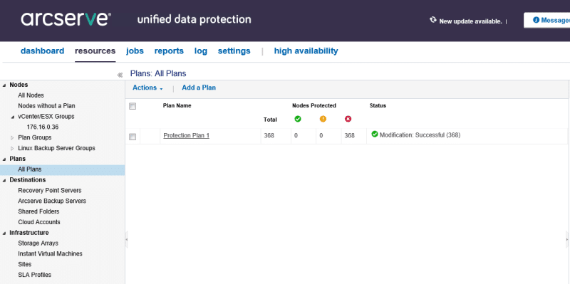Check the Protection Plan 1 row checkbox

click(x=133, y=137)
